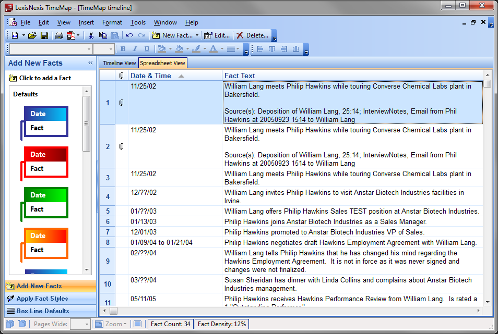Open the Box Line Defaults pane
The height and width of the screenshot is (334, 498).
click(51, 311)
